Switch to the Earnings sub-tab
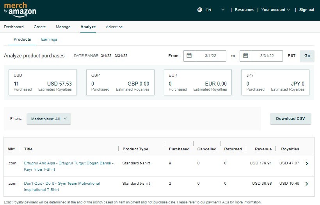 (x=49, y=39)
